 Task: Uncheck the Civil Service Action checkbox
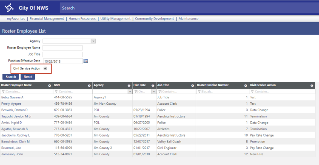point(46,68)
